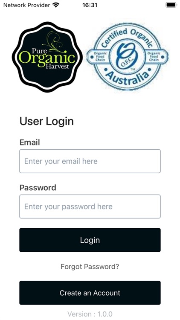
Task: Click the Version : 1.0.0 text
Action: pyautogui.click(x=90, y=314)
